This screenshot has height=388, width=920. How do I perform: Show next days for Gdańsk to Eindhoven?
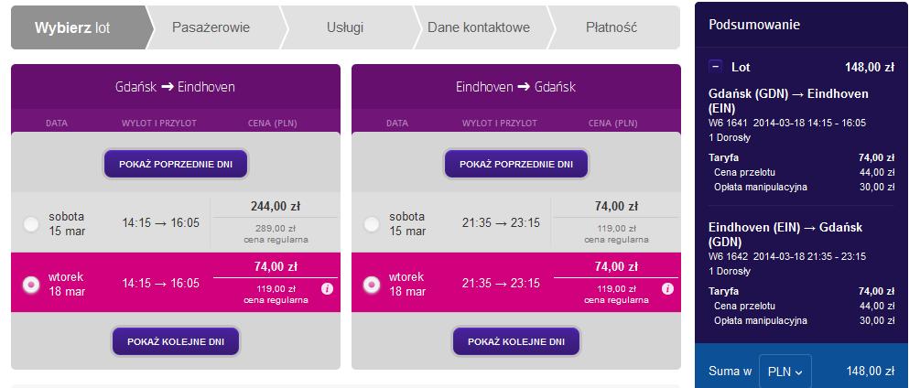coord(176,341)
